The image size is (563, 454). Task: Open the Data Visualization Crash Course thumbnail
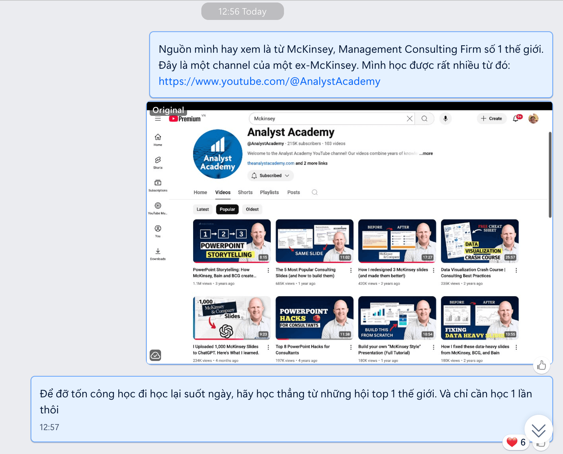[x=480, y=241]
